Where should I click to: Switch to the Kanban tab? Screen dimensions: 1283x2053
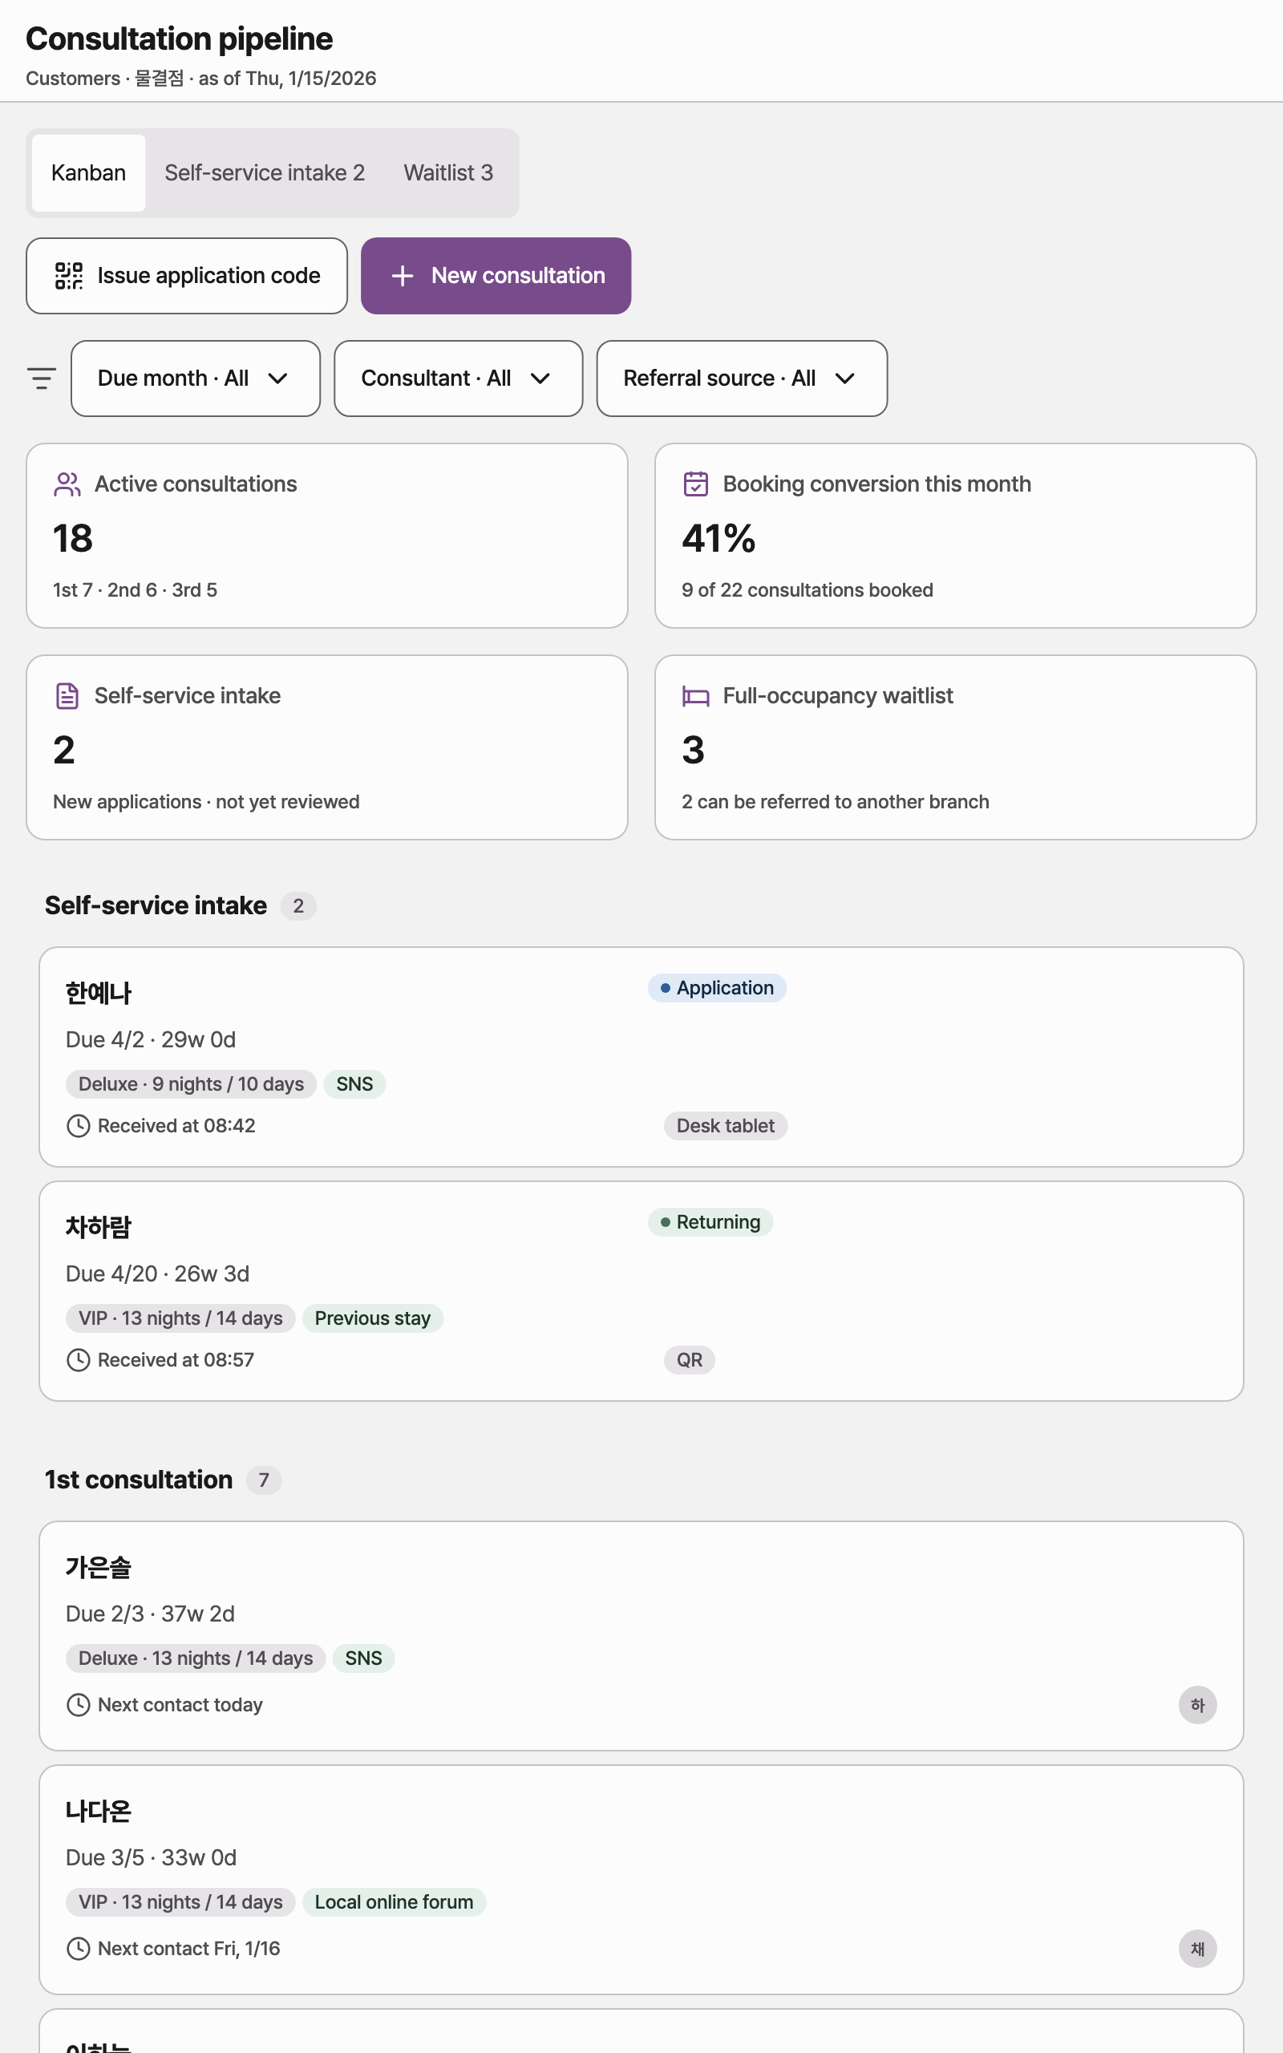tap(88, 173)
